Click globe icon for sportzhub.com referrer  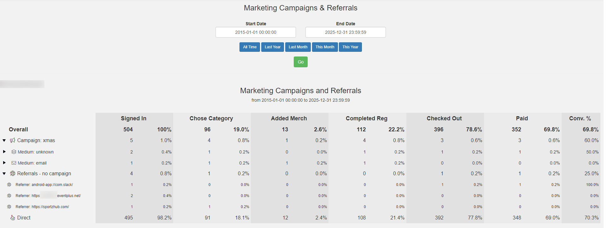[x=9, y=207]
